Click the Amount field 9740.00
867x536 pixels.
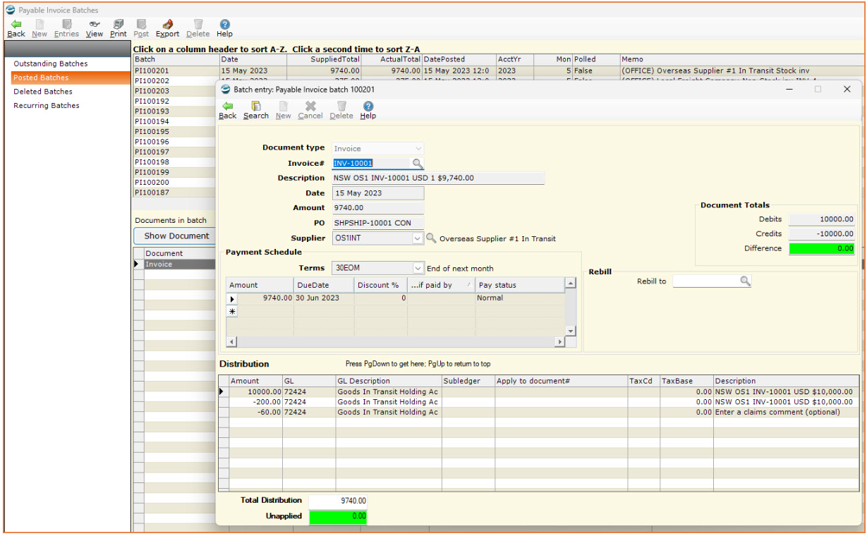[378, 208]
